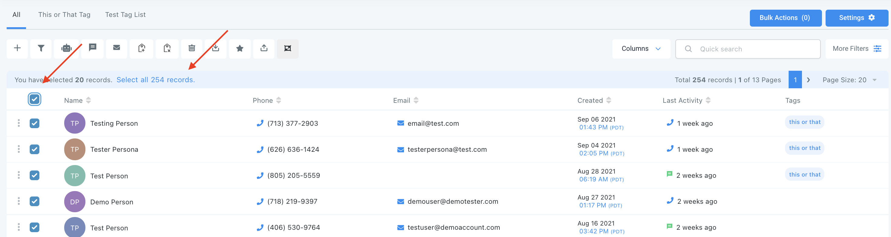Image resolution: width=891 pixels, height=237 pixels.
Task: Go to next page with chevron arrow
Action: pos(808,80)
